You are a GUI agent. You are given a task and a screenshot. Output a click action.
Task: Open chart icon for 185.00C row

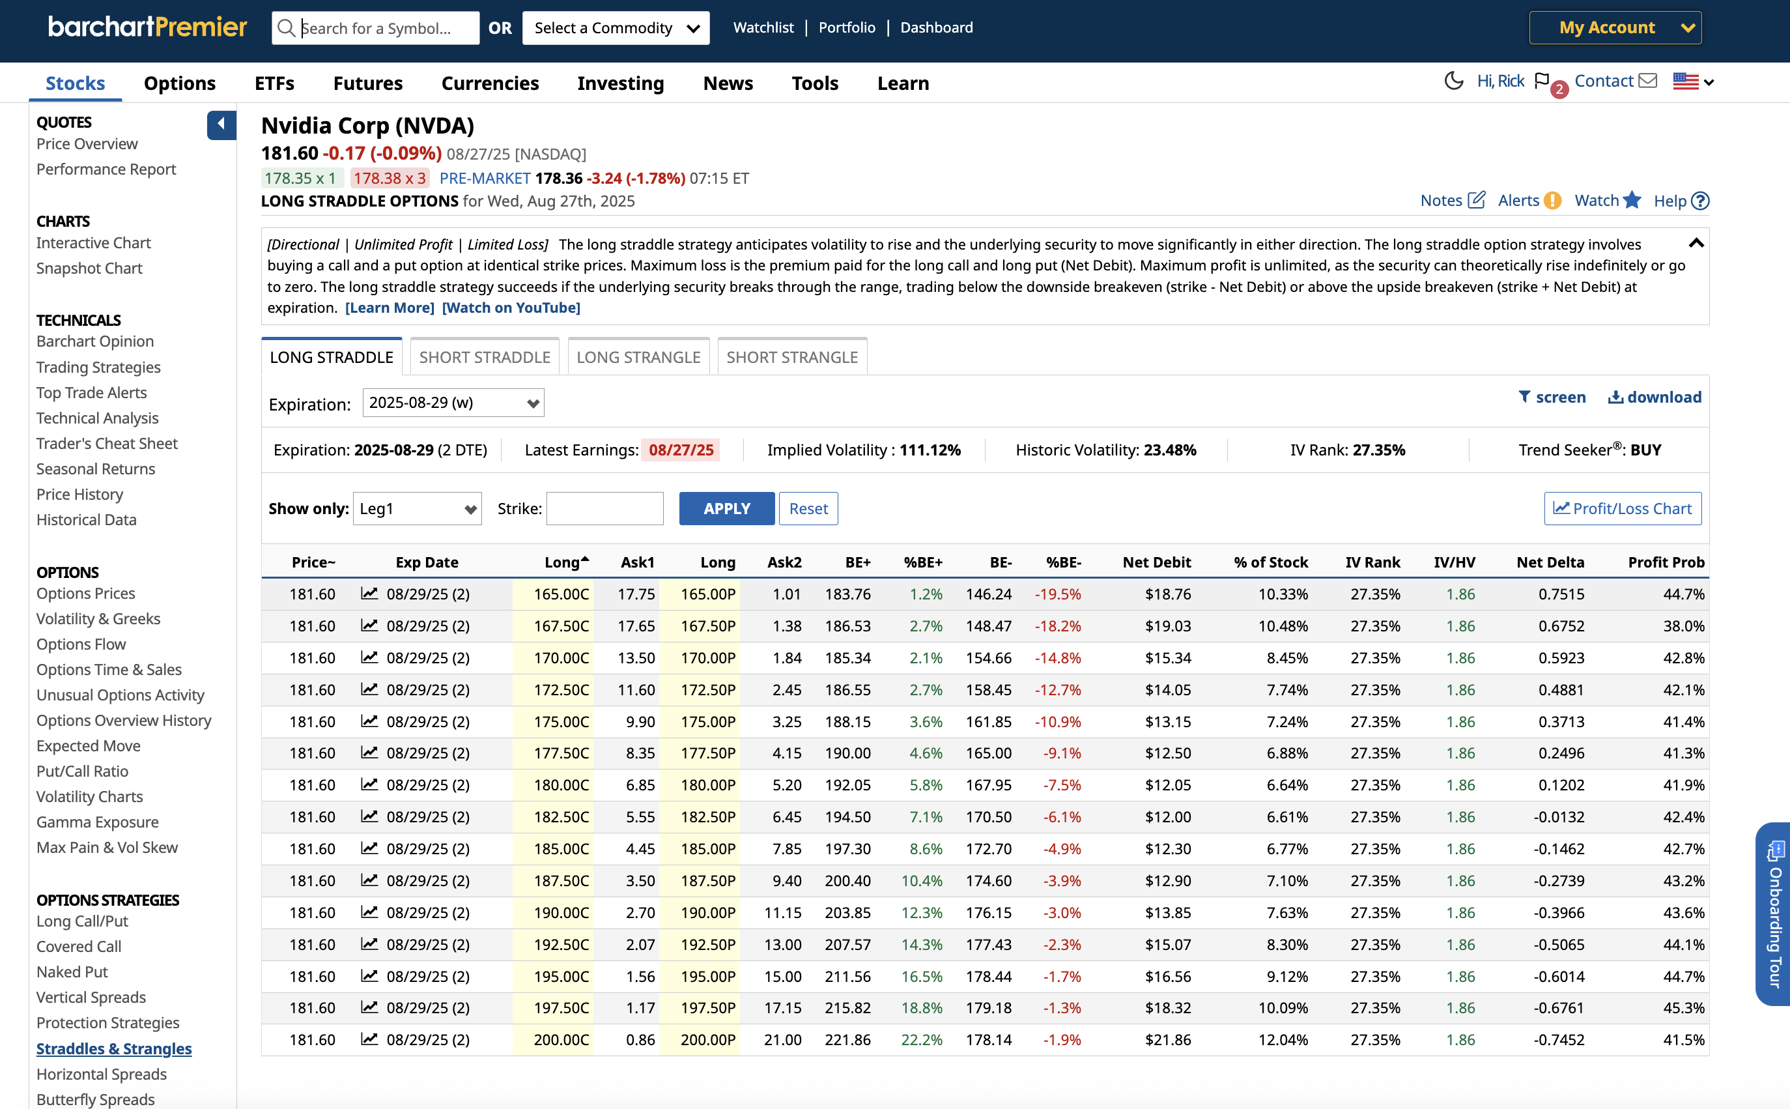(369, 848)
